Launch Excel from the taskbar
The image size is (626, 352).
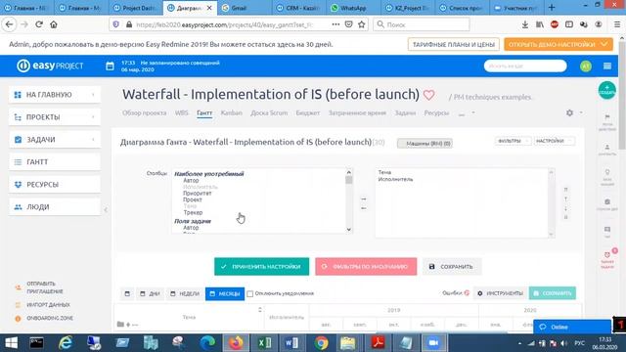pyautogui.click(x=264, y=343)
